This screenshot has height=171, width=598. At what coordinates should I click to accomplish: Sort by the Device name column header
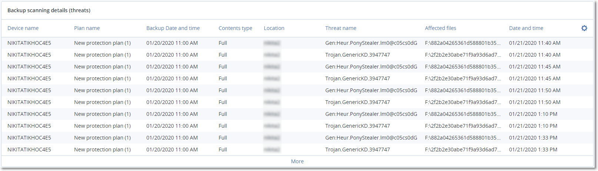click(23, 28)
